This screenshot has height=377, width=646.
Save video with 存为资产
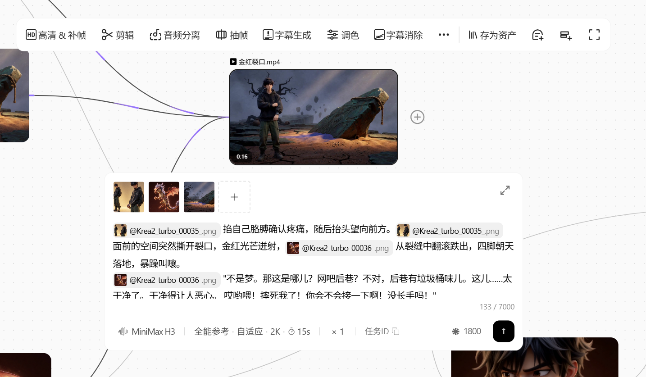[x=492, y=35]
